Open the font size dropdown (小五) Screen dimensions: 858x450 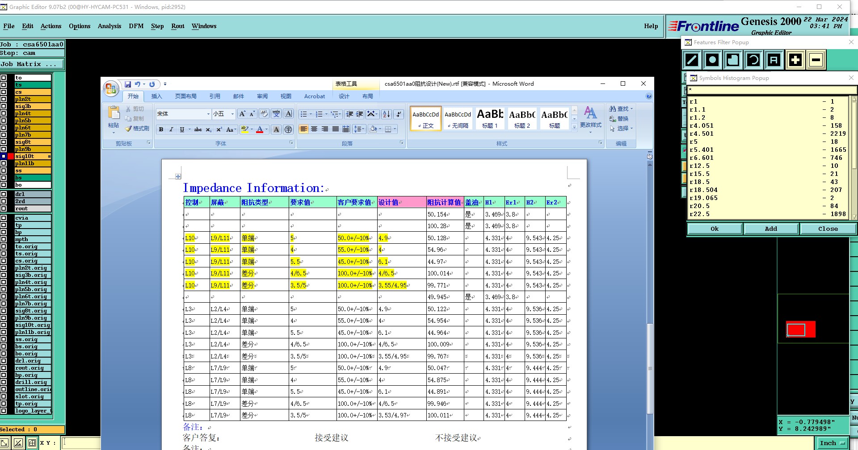[x=232, y=114]
